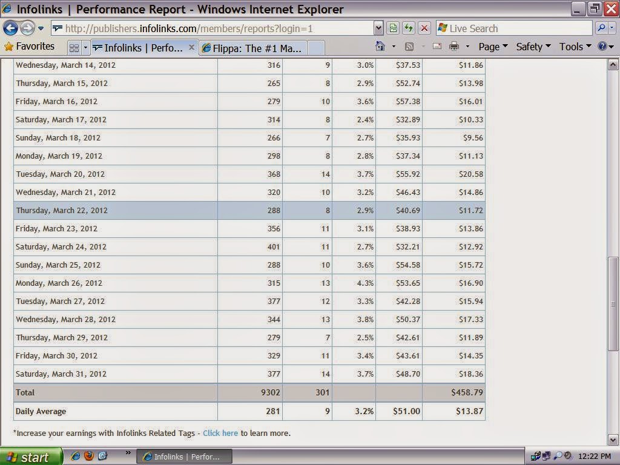
Task: Open the Windows start button
Action: [x=31, y=457]
